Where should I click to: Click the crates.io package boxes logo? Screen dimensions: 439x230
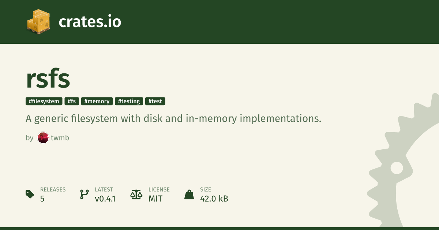point(38,22)
